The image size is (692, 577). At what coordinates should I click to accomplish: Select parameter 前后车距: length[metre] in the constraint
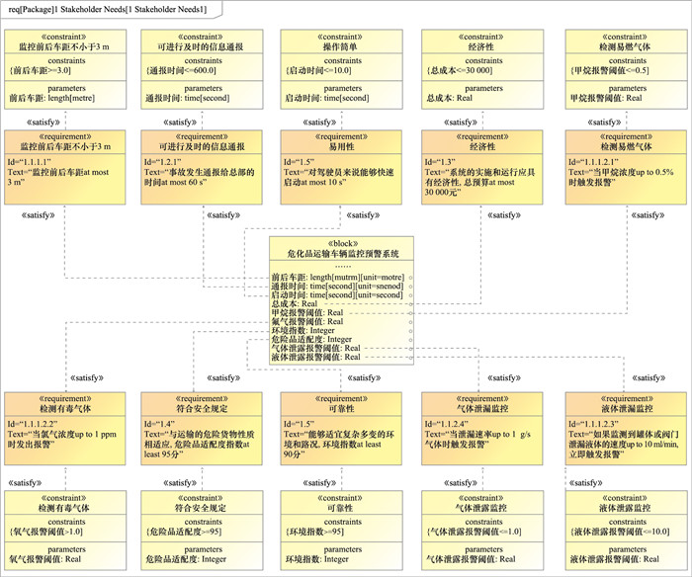tap(52, 98)
